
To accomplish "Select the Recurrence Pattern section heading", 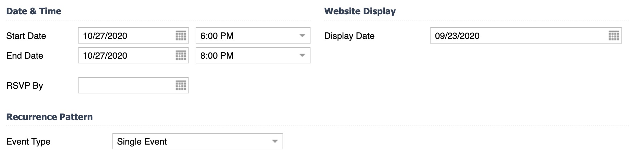I will click(50, 117).
